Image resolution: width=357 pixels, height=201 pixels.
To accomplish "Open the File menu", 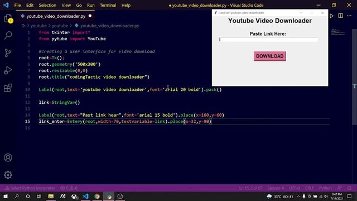I will point(17,5).
